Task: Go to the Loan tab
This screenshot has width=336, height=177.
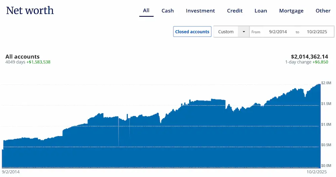Action: (261, 11)
